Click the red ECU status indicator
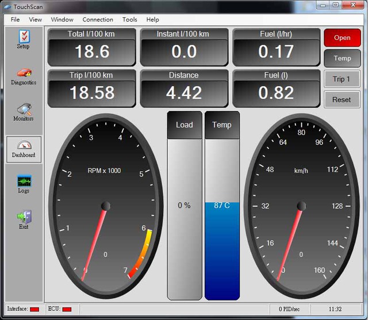The image size is (368, 320). tap(67, 310)
